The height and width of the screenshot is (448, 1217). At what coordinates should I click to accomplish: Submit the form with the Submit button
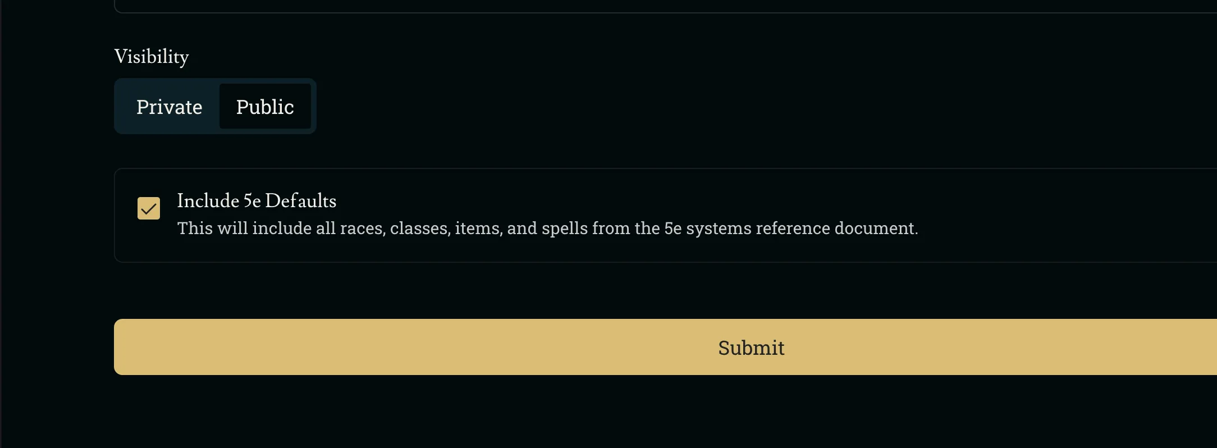tap(751, 347)
